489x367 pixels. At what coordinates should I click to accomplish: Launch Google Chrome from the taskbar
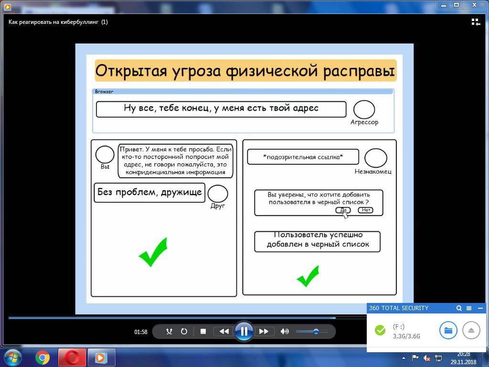pyautogui.click(x=43, y=357)
